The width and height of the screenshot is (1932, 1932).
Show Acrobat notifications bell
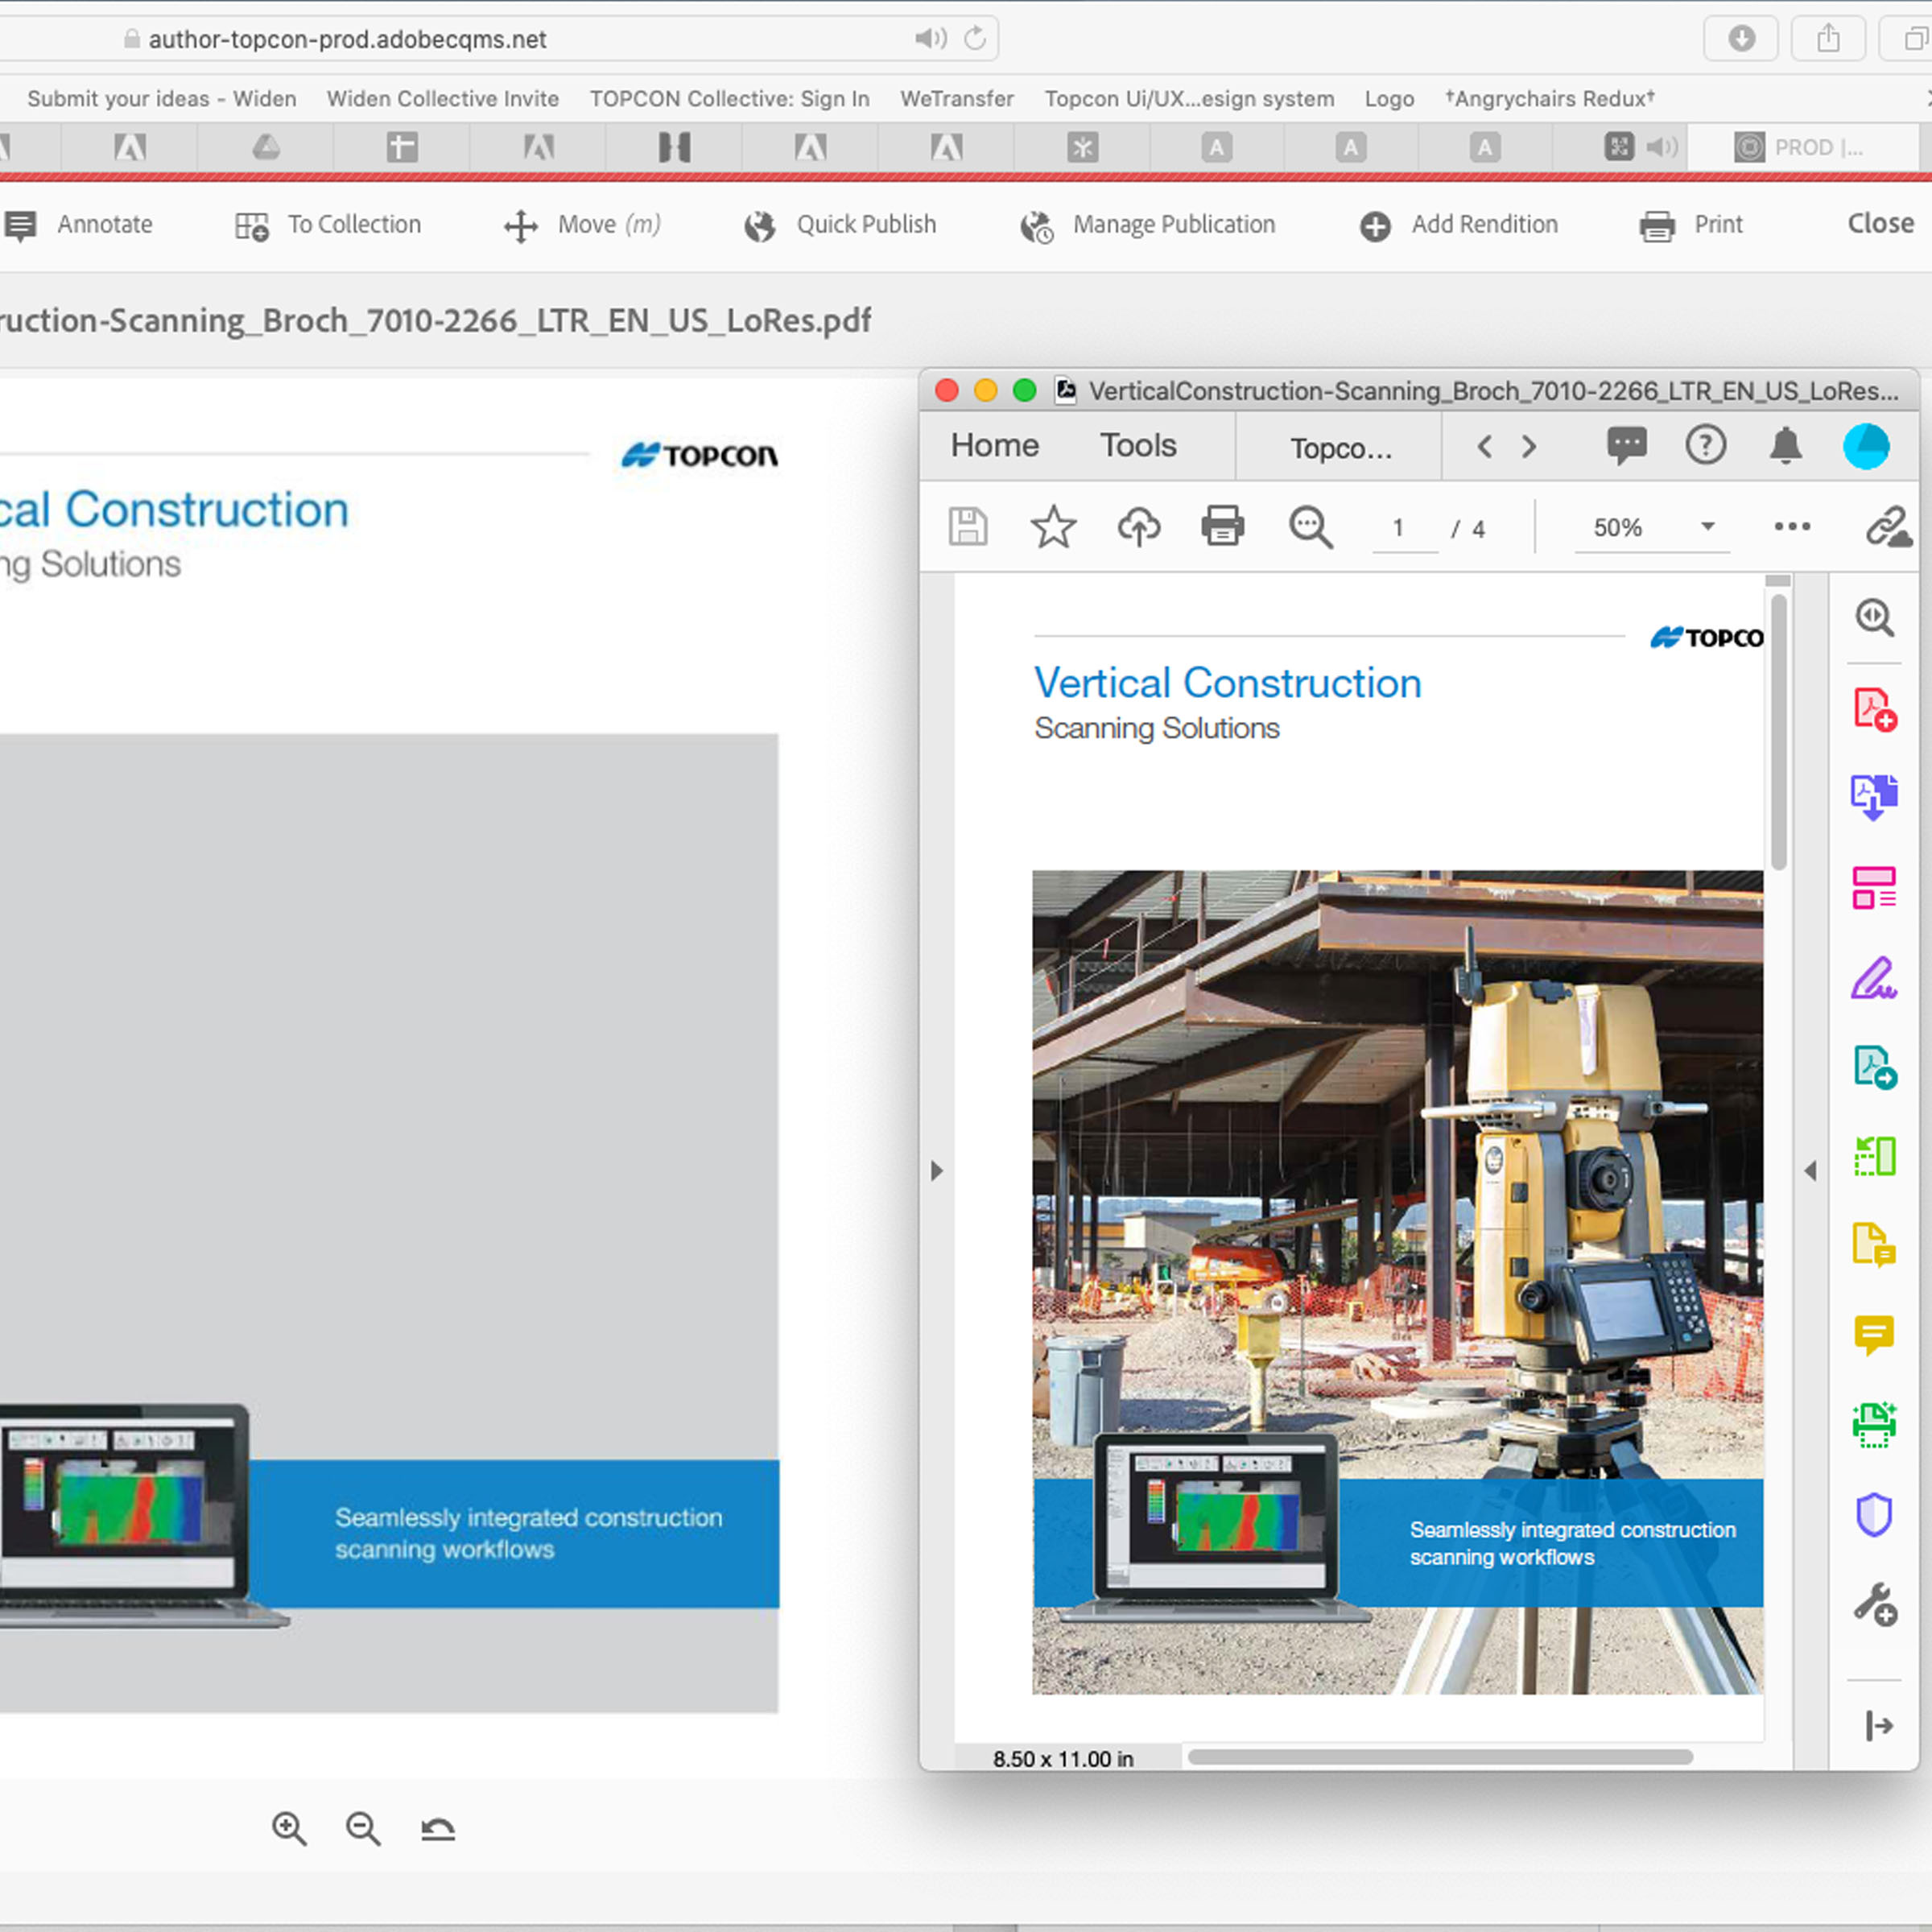(x=1786, y=445)
